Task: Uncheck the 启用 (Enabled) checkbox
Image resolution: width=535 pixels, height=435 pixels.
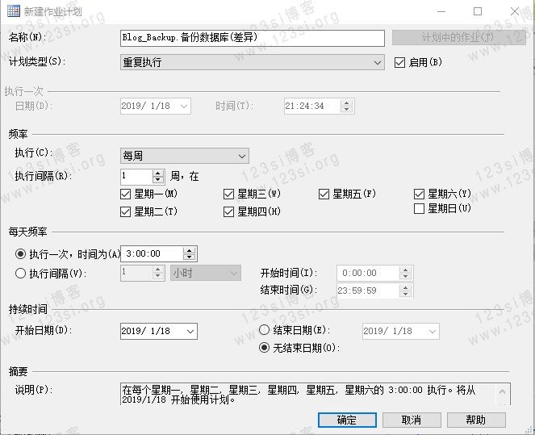Action: click(399, 62)
